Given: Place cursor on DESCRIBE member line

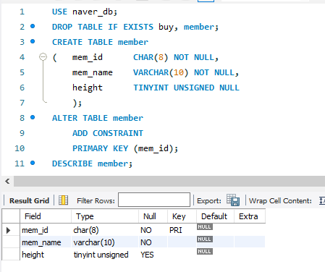Looking at the screenshot, I should tap(92, 163).
